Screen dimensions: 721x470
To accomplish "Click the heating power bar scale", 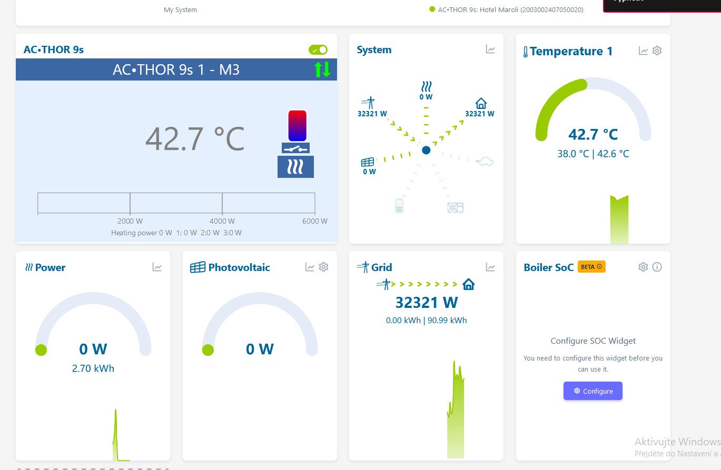I will pyautogui.click(x=176, y=203).
